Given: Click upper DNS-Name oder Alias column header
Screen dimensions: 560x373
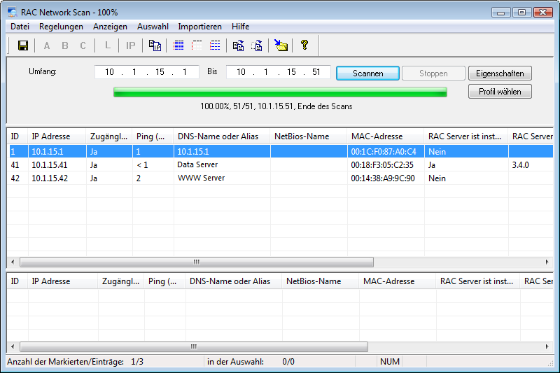Looking at the screenshot, I should pyautogui.click(x=222, y=136).
